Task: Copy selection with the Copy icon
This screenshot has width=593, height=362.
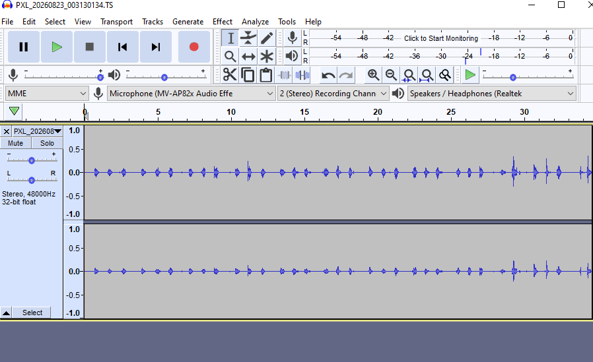Action: [x=248, y=75]
